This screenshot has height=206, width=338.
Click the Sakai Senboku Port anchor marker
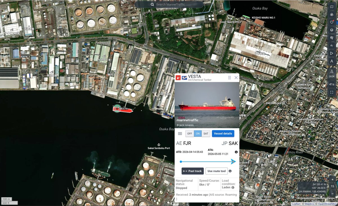159,144
